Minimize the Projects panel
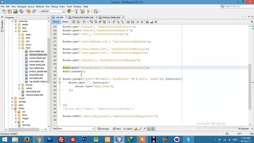This screenshot has height=143, width=254. 48,17
